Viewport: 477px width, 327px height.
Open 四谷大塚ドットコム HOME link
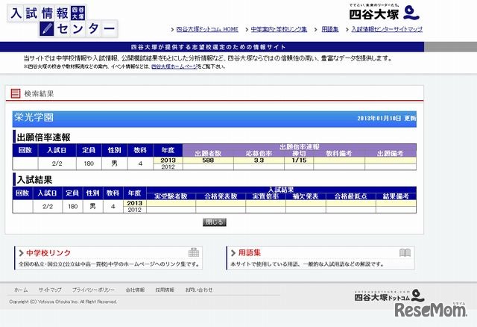(x=207, y=29)
